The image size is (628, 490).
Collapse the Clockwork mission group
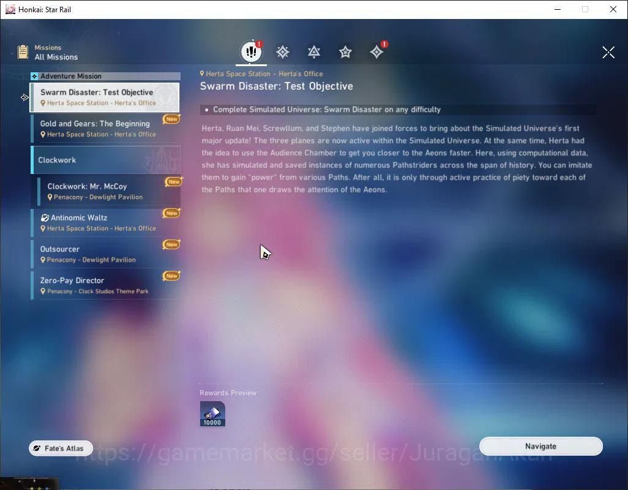(x=106, y=160)
